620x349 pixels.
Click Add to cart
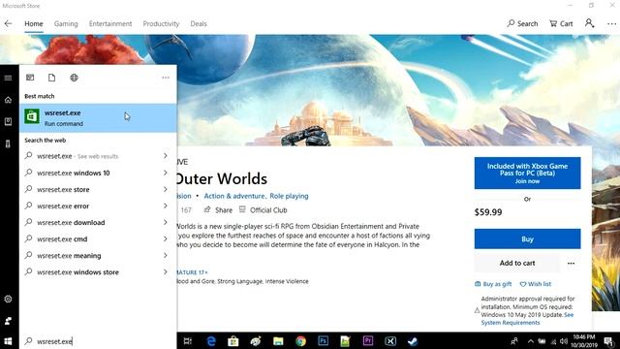pyautogui.click(x=517, y=263)
